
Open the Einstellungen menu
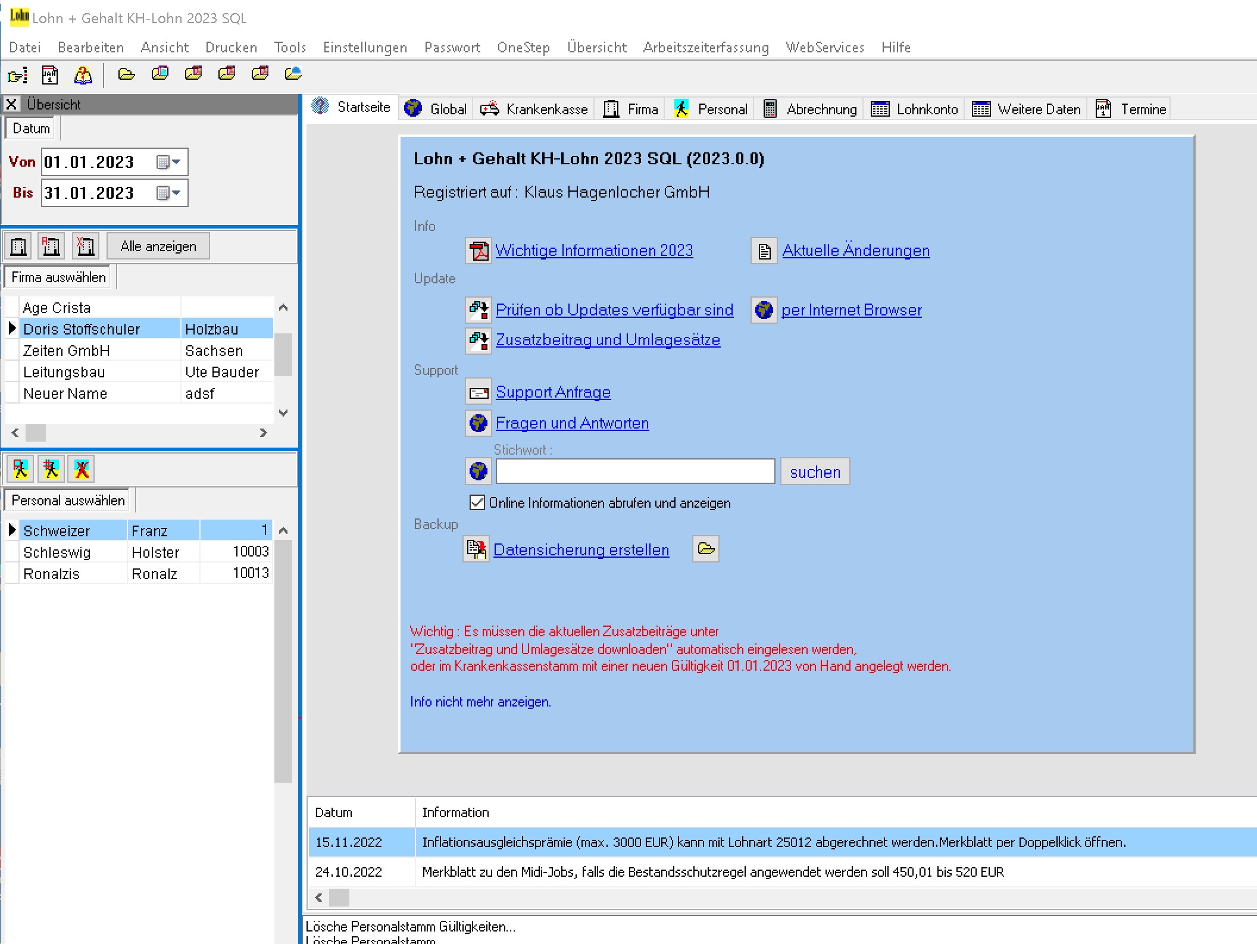point(365,47)
